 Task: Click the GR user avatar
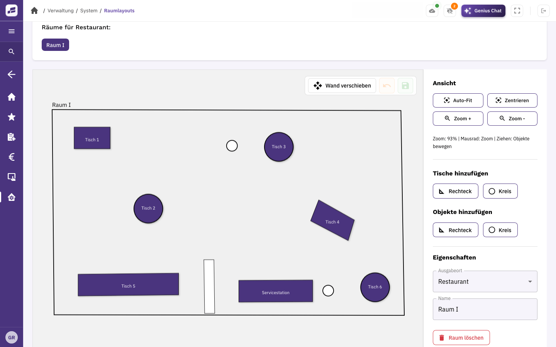click(12, 337)
